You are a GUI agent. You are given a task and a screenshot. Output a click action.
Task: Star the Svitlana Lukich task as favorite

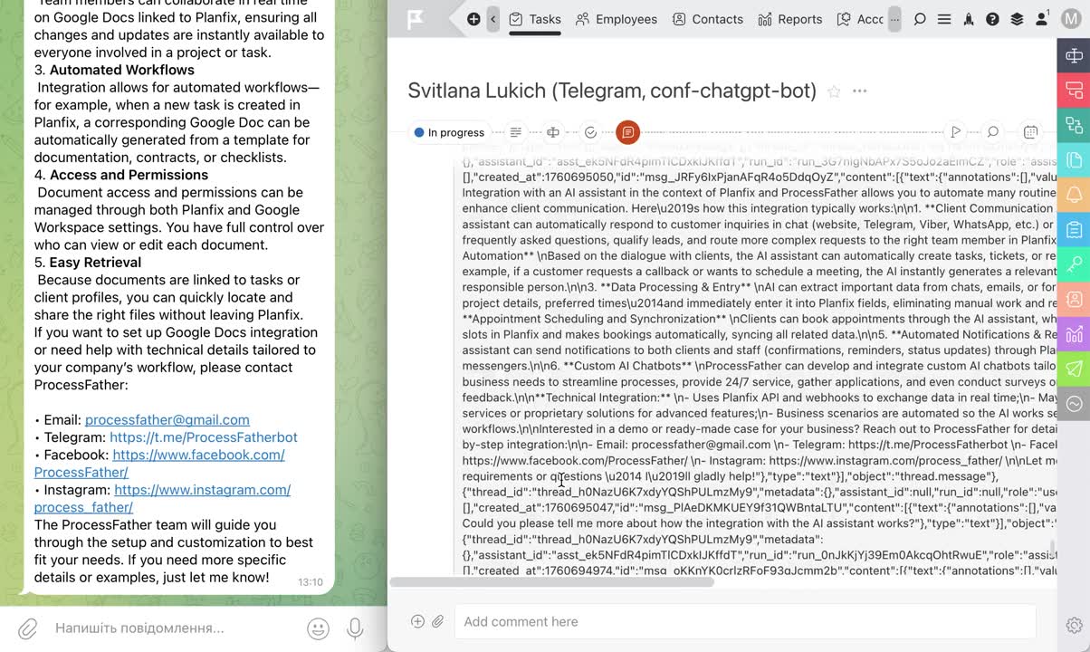tap(834, 91)
